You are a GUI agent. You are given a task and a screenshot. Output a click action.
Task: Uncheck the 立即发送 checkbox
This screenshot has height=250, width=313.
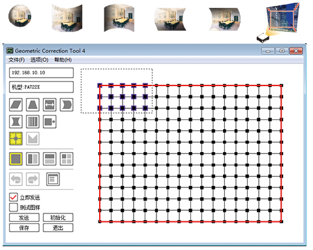click(x=14, y=197)
